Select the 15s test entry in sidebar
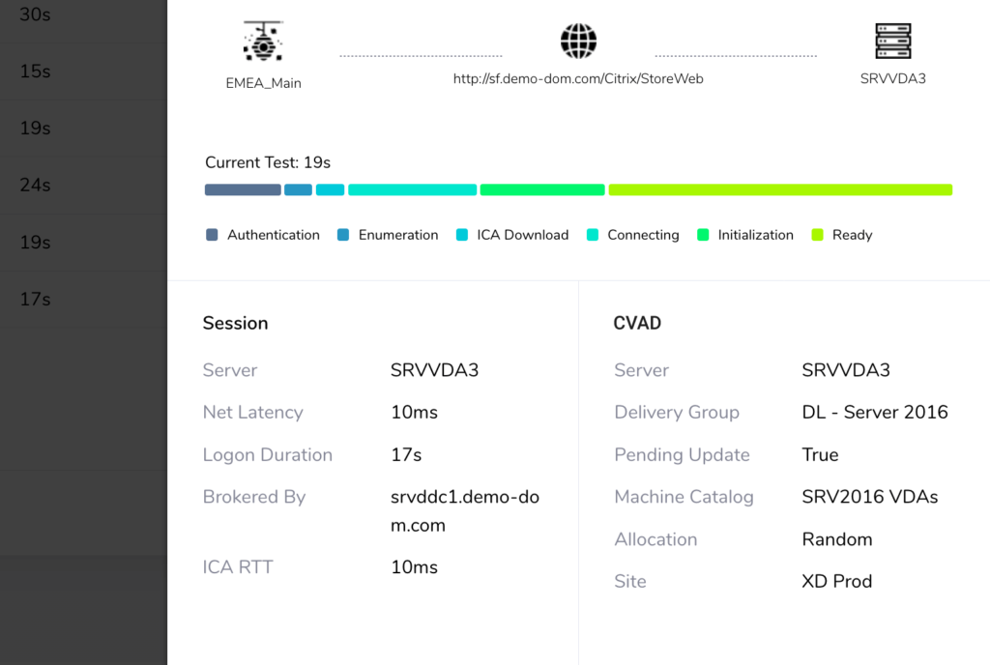 (35, 72)
